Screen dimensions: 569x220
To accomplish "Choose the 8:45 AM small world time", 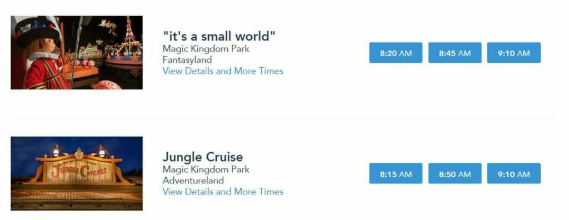I will (x=455, y=53).
